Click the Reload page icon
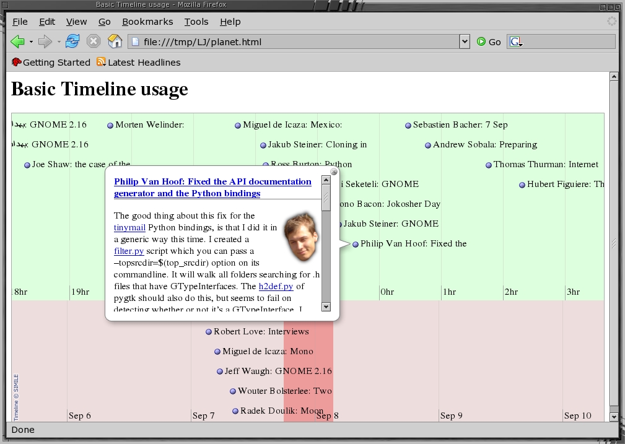This screenshot has width=625, height=444. point(72,41)
